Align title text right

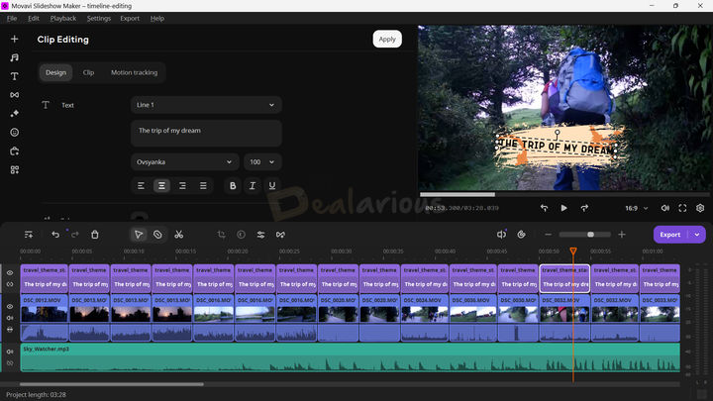[x=182, y=185]
